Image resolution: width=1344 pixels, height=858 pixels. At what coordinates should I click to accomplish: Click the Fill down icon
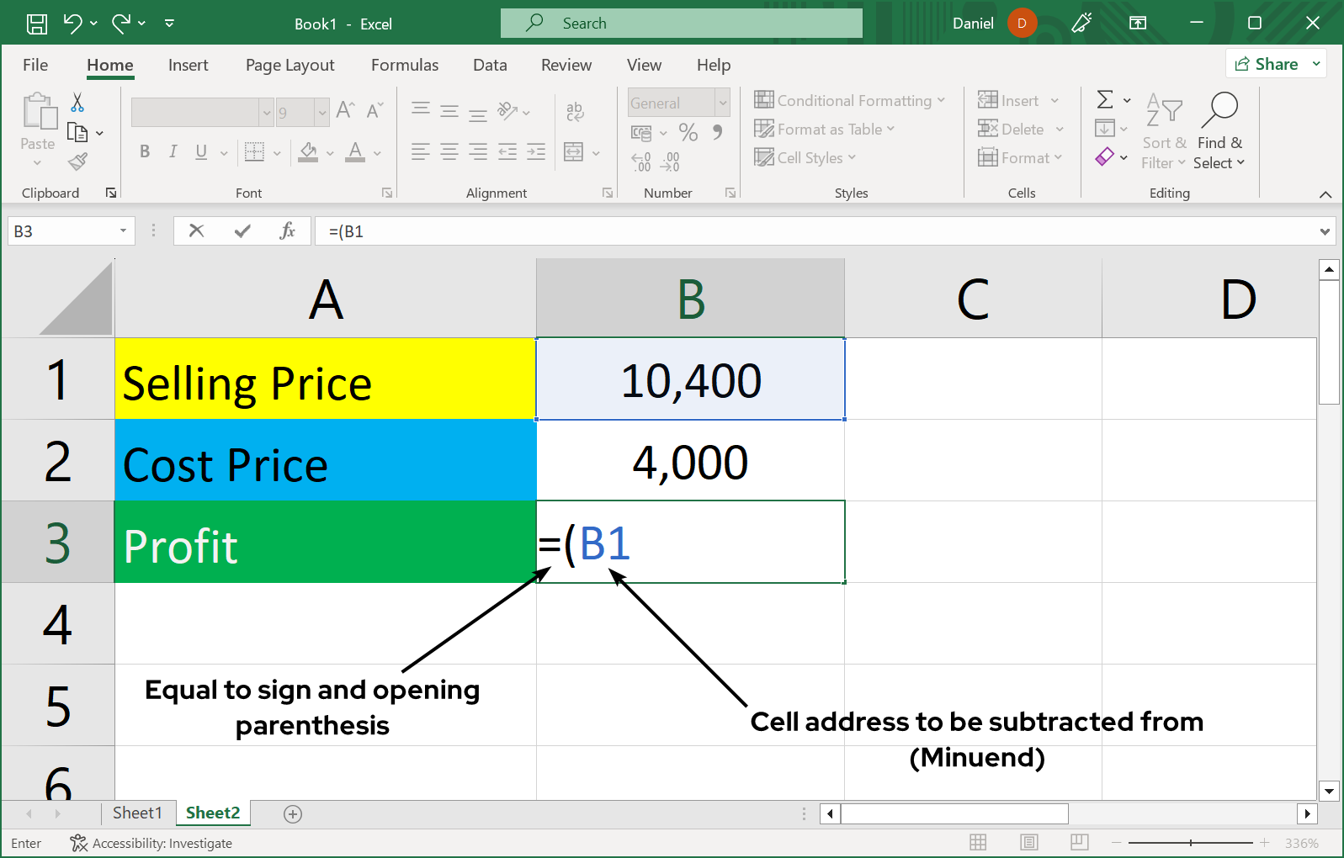1105,128
